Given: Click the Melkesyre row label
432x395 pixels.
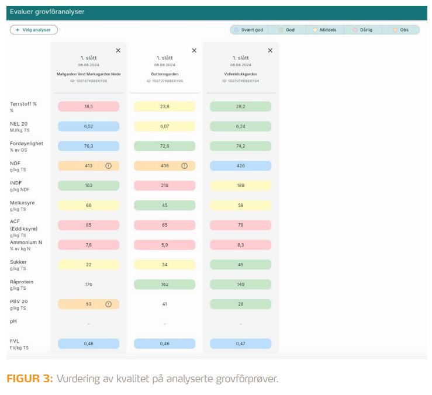Looking at the screenshot, I should click(22, 203).
